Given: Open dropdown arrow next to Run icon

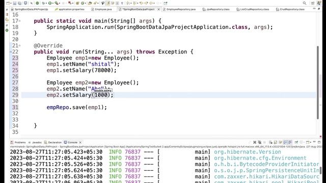Looking at the screenshot, I should [53, 4].
